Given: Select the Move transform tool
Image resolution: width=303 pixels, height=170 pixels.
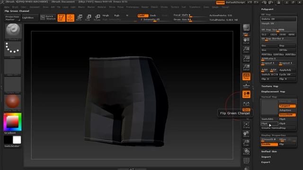Looking at the screenshot, I should (79, 18).
